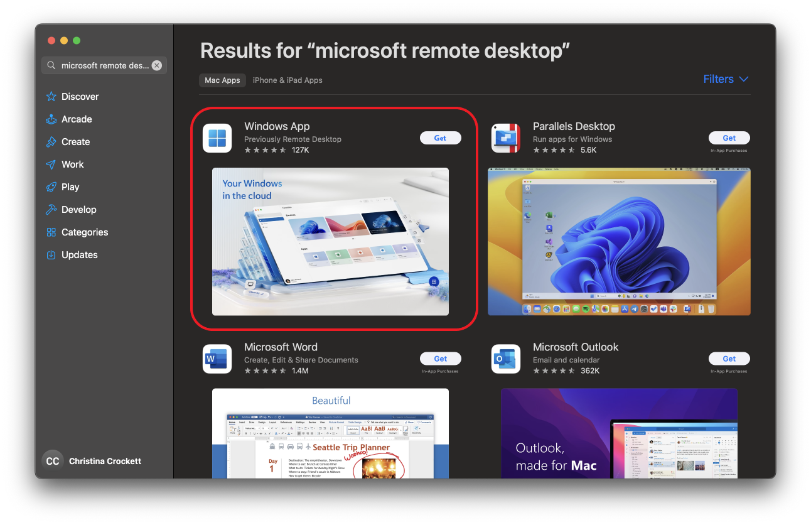Clear the search field text
This screenshot has width=811, height=525.
(x=157, y=65)
